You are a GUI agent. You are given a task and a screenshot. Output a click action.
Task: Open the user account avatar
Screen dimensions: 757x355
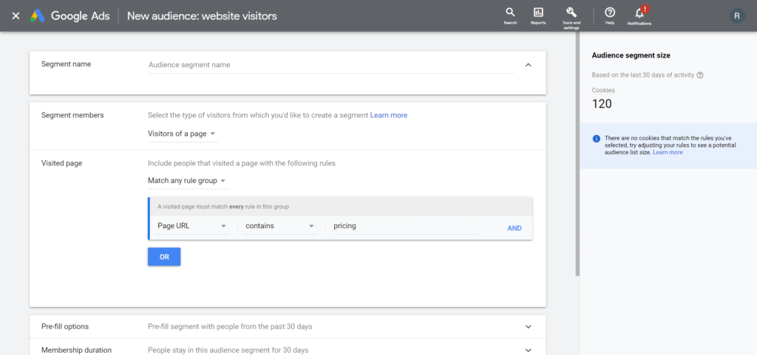pos(736,15)
